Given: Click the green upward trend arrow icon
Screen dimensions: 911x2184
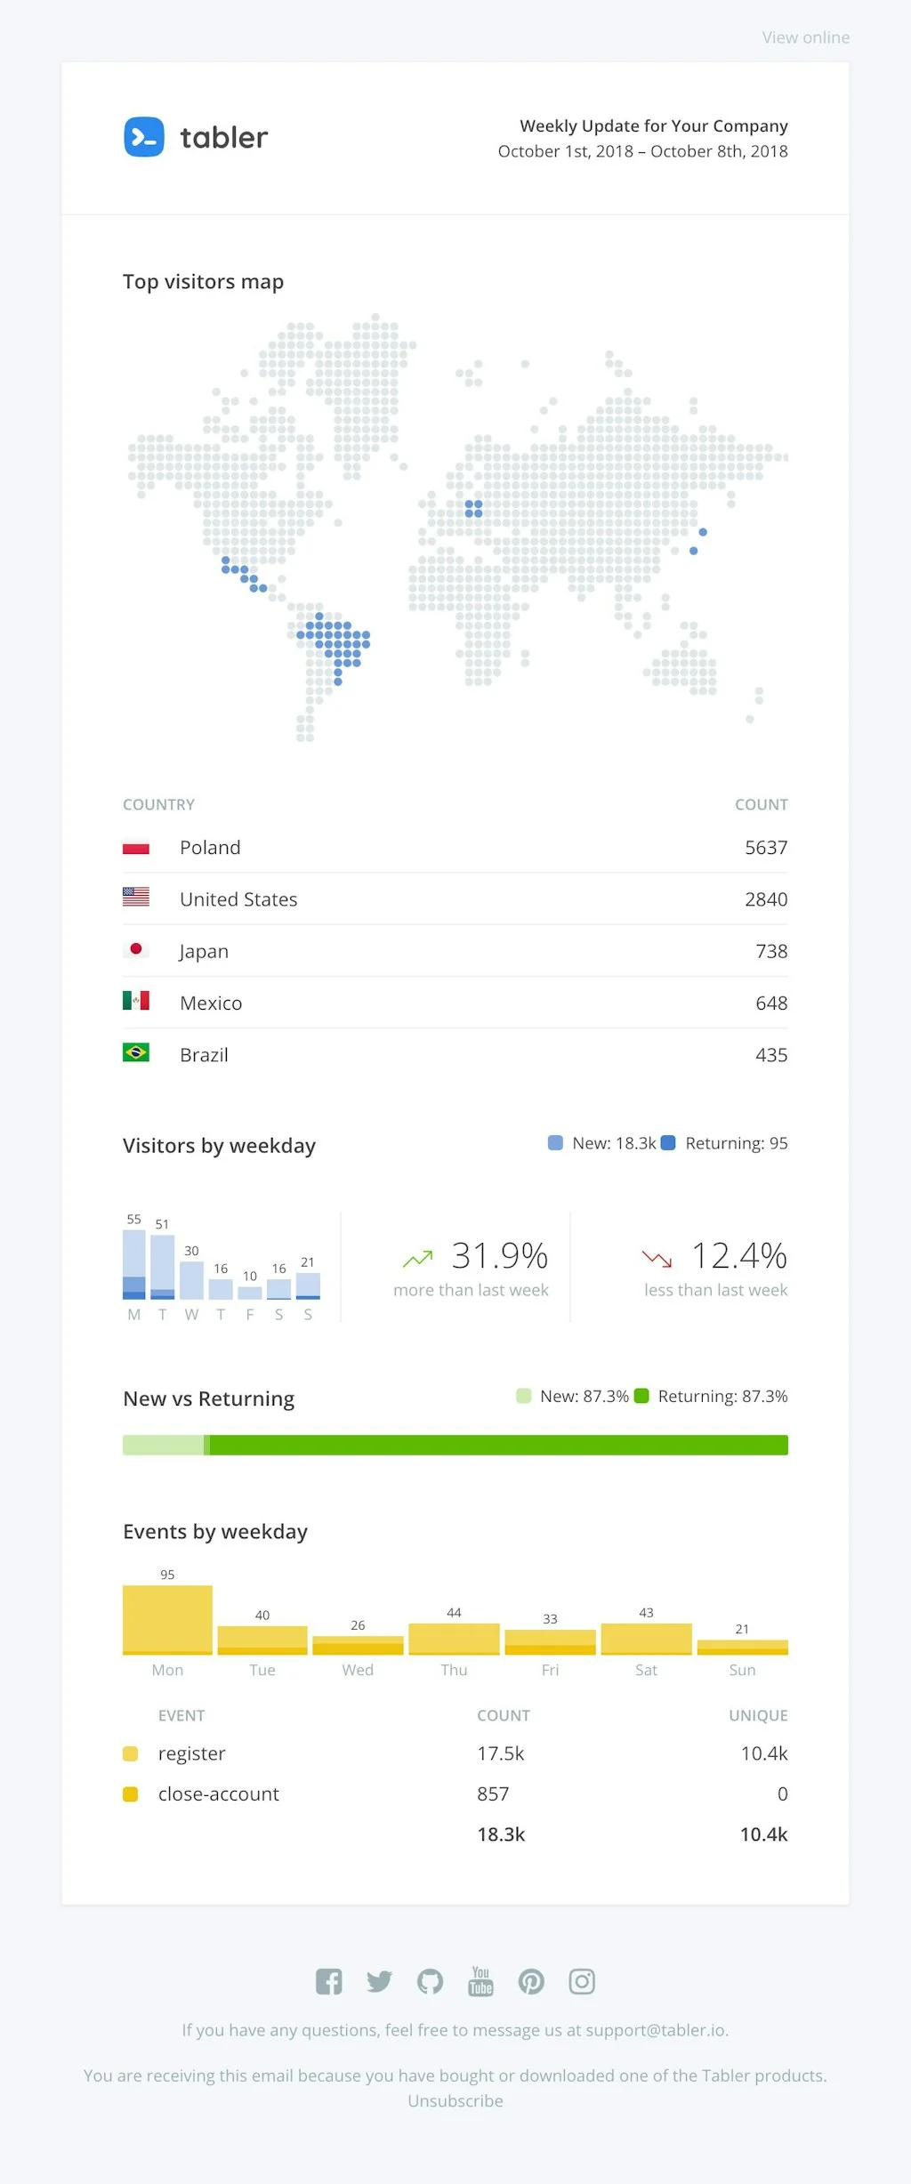Looking at the screenshot, I should point(417,1258).
